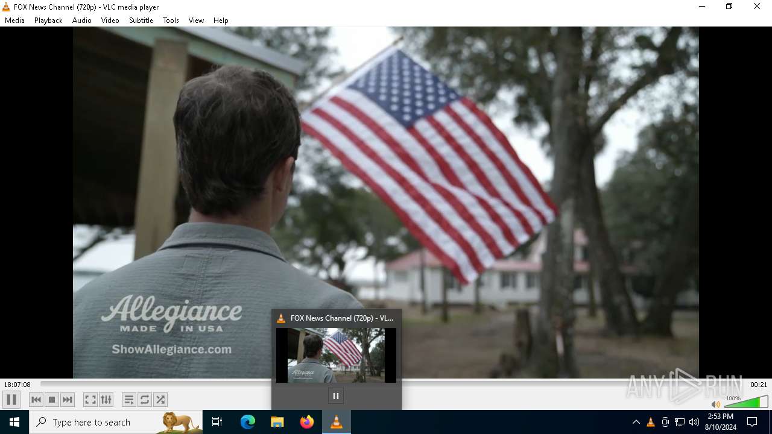Show extended settings and effects
772x434 pixels.
coord(106,400)
